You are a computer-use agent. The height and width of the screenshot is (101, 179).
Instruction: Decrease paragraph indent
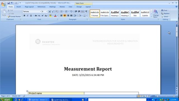76,12
